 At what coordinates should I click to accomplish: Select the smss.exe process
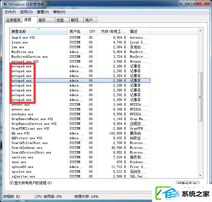click(x=80, y=162)
